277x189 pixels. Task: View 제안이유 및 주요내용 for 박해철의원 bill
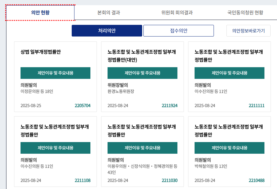click(230, 148)
